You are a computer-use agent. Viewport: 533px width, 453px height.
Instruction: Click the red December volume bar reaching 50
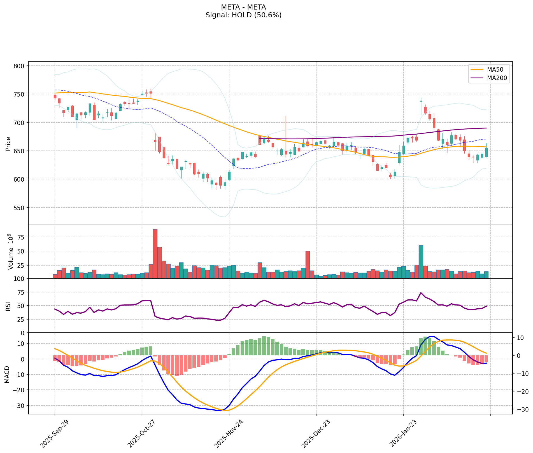tap(308, 264)
